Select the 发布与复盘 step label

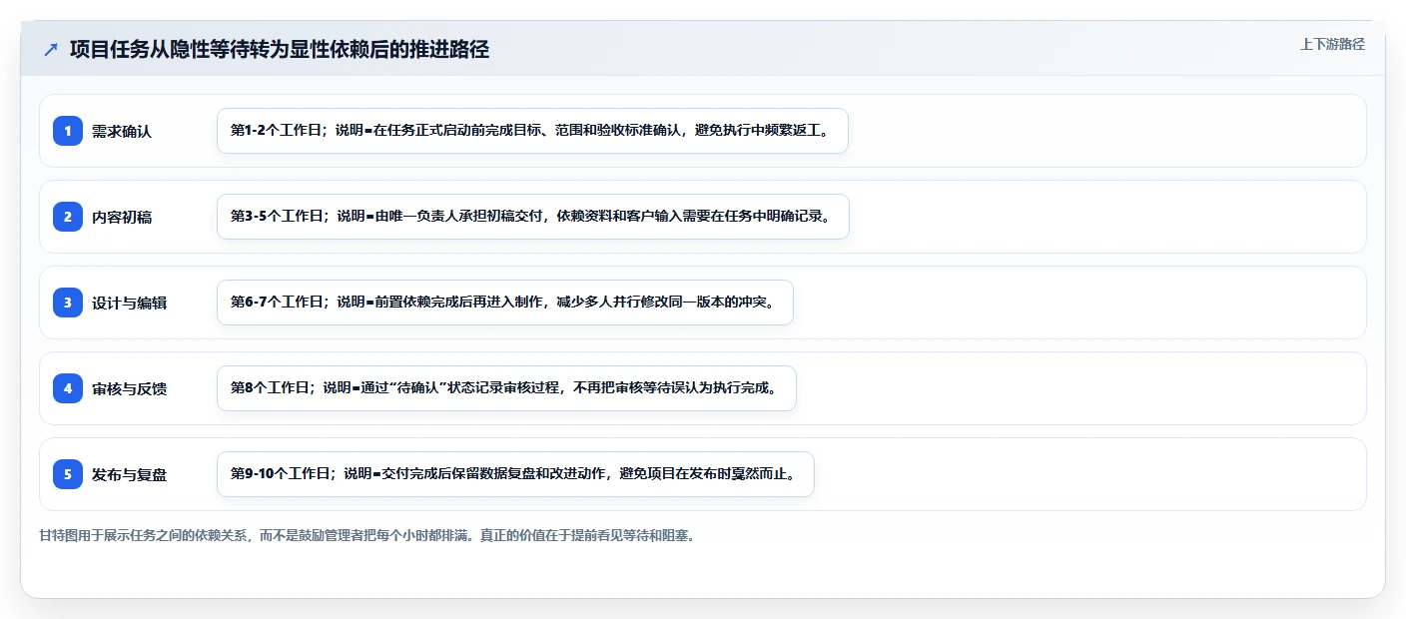pyautogui.click(x=129, y=474)
